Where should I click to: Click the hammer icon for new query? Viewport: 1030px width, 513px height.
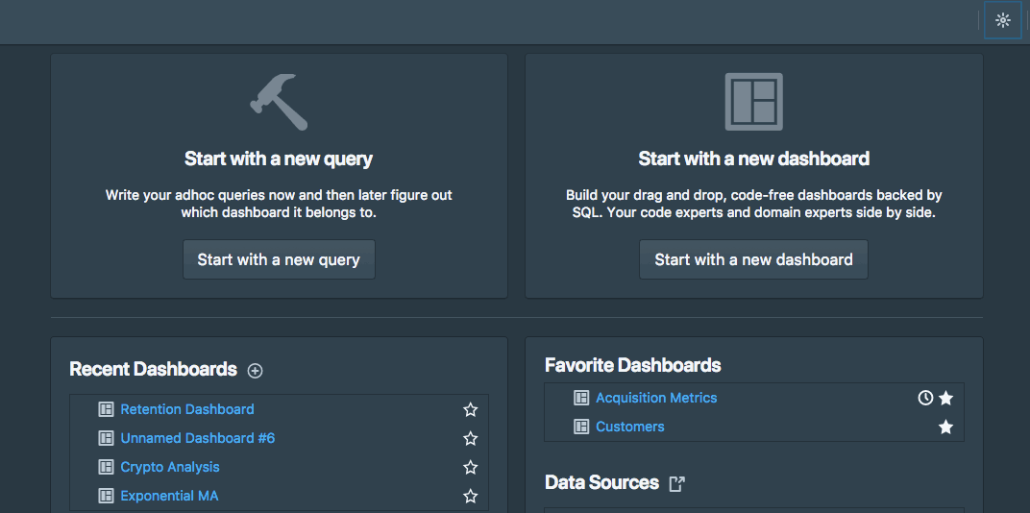pyautogui.click(x=280, y=101)
